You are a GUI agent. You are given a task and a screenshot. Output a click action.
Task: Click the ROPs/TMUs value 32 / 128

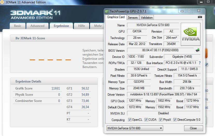coord(136,63)
